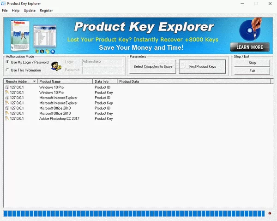Image resolution: width=277 pixels, height=221 pixels.
Task: Click the Login input field
Action: (x=102, y=62)
